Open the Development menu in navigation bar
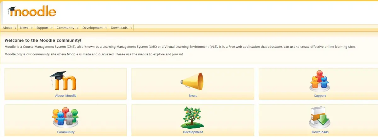Viewport: 378px width, 137px height. (92, 28)
